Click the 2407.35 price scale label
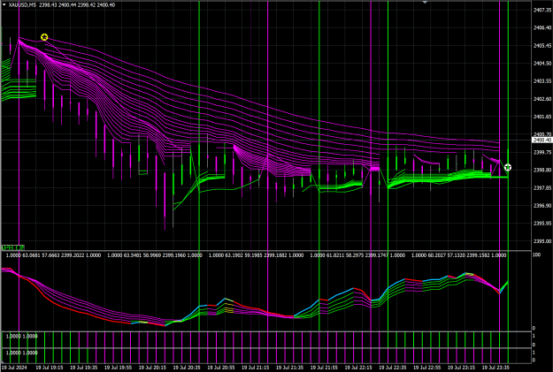This screenshot has width=553, height=372. click(x=542, y=11)
